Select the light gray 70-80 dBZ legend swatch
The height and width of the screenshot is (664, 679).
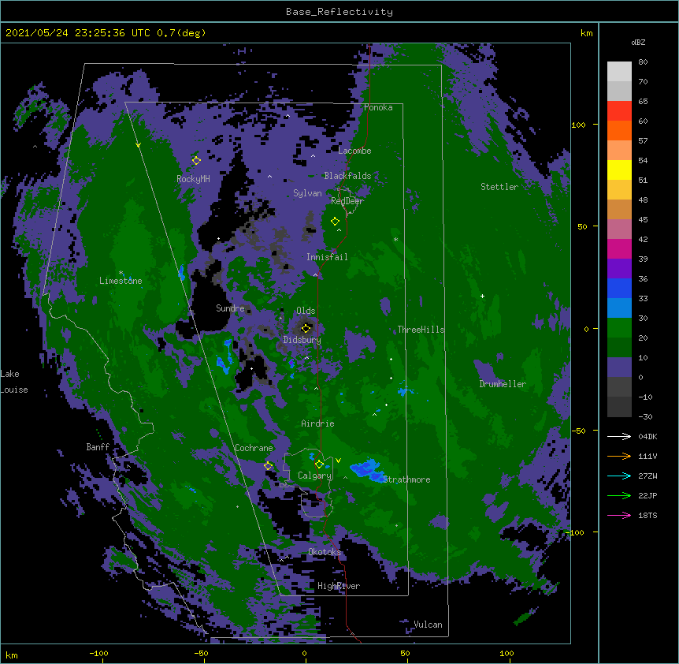coord(619,71)
